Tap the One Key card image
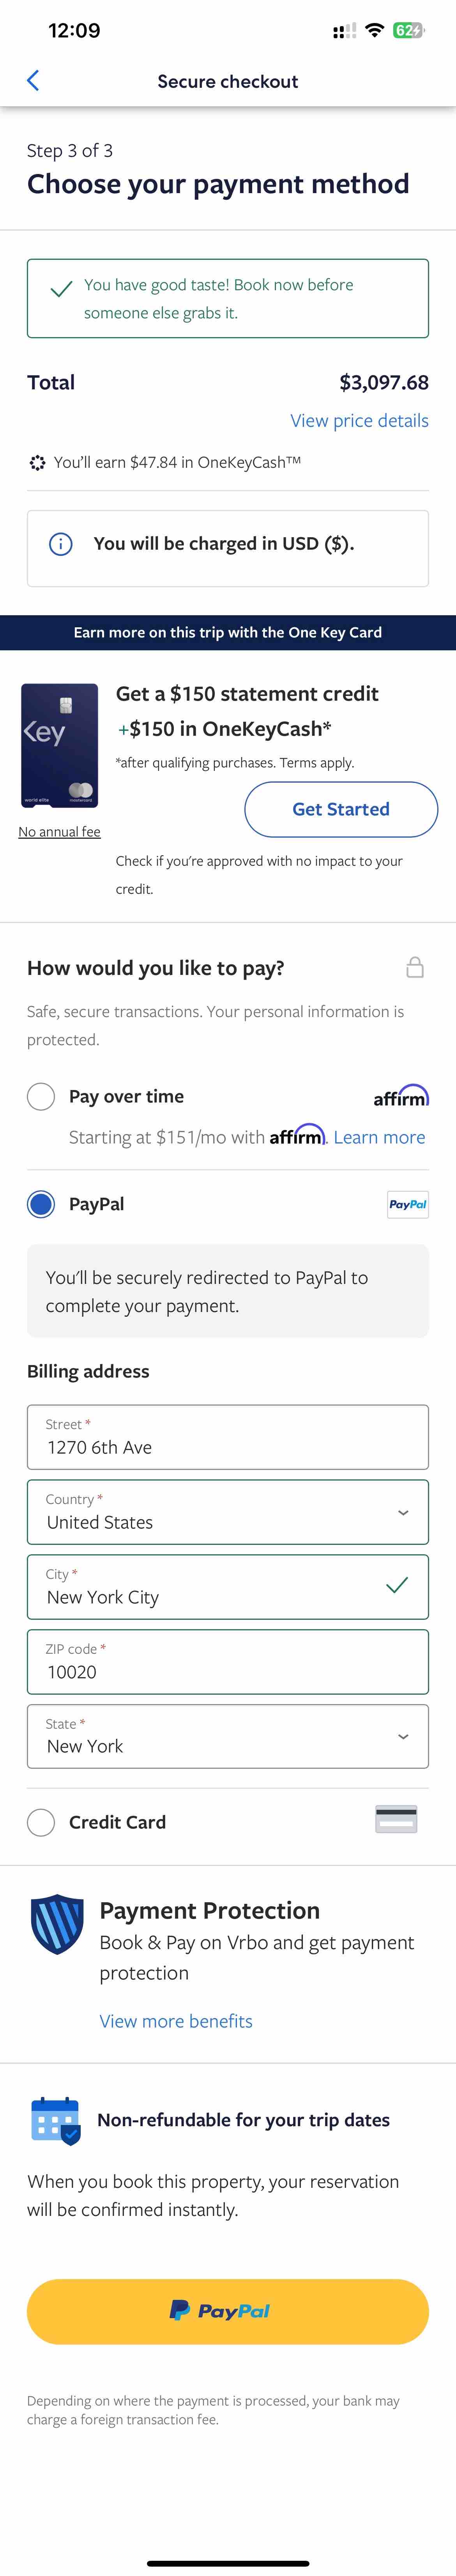This screenshot has width=456, height=2576. 60,746
